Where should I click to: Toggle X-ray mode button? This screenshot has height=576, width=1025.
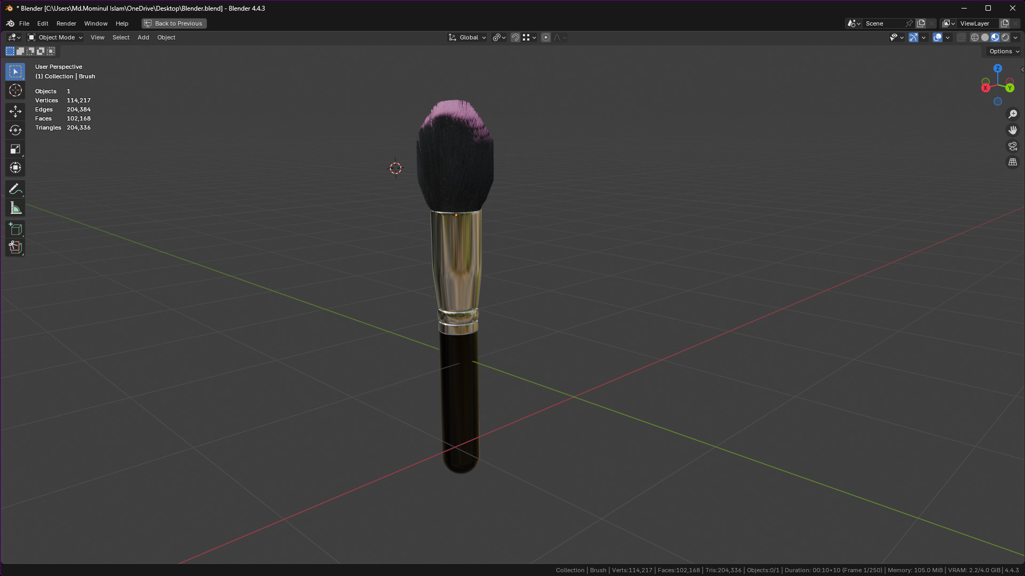[962, 37]
